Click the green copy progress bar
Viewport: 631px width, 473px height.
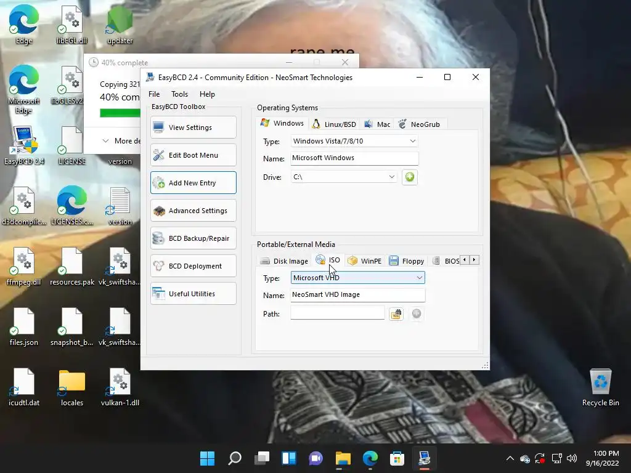[120, 113]
